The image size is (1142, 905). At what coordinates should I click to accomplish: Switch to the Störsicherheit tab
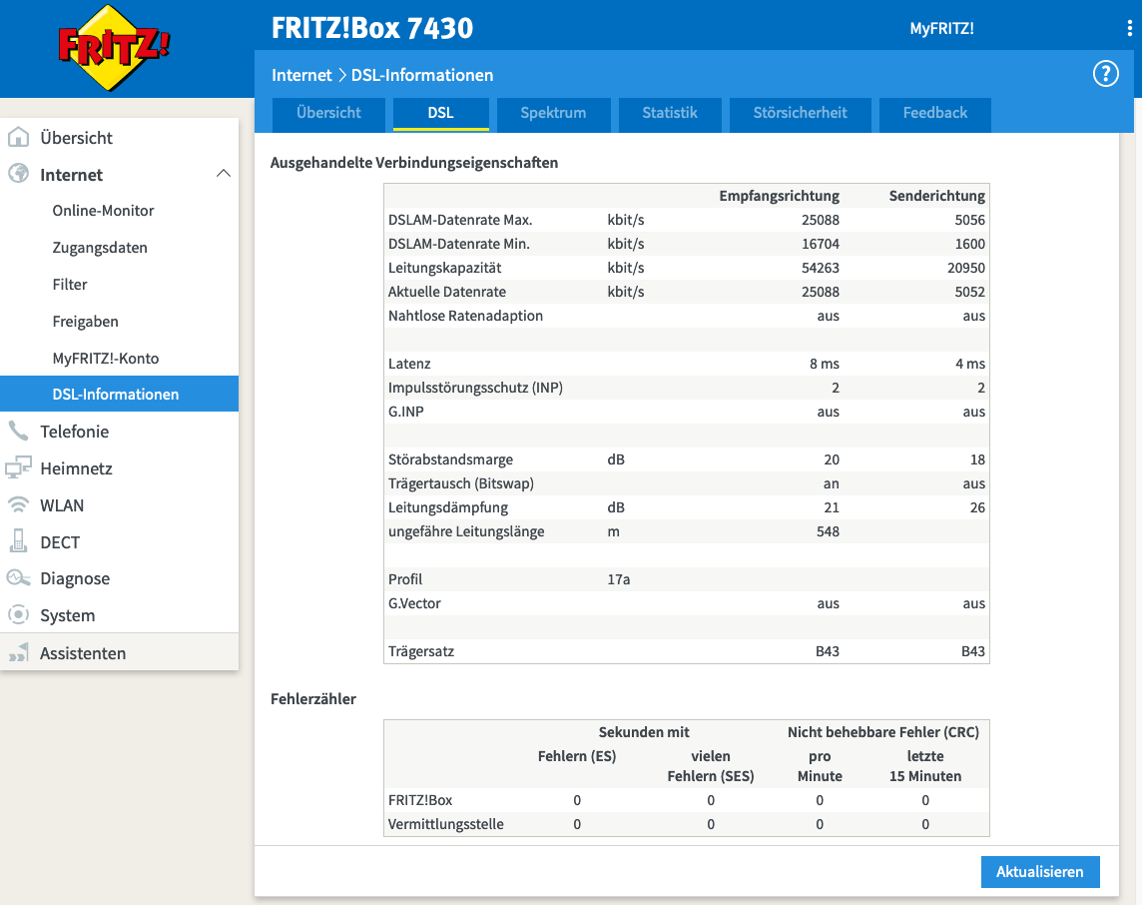point(800,114)
